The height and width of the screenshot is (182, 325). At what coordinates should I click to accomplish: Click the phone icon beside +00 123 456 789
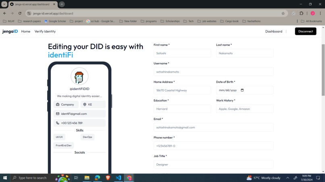click(x=58, y=123)
